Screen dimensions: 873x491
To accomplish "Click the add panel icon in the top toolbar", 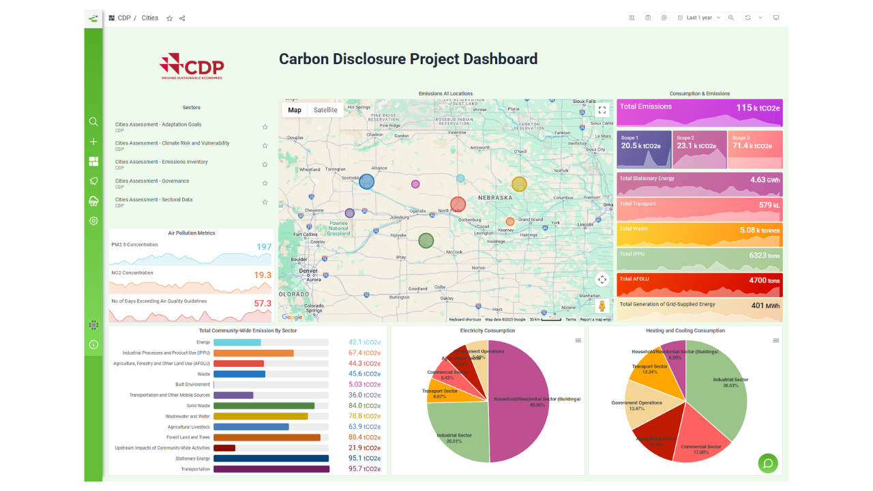I will [x=632, y=18].
